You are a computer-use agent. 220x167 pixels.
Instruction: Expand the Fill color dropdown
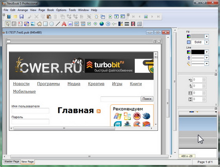[207, 37]
